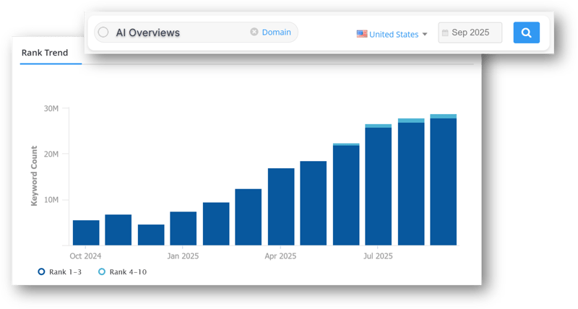Screen dimensions: 578x309
Task: Click the light blue segment atop last bar
Action: (x=443, y=116)
